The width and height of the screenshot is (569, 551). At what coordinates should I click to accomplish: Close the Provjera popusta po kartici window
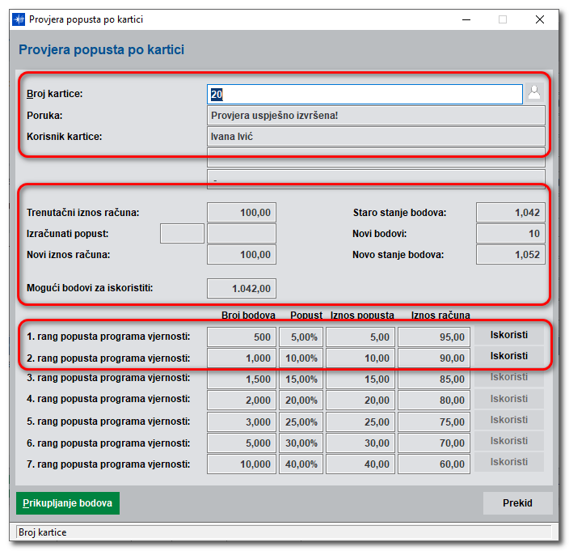tap(539, 19)
